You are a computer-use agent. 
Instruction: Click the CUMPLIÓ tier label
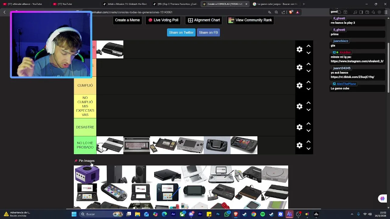tap(85, 85)
